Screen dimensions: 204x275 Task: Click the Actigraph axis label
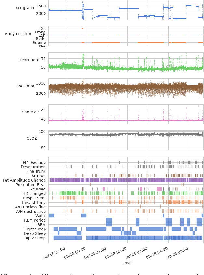pyautogui.click(x=25, y=8)
